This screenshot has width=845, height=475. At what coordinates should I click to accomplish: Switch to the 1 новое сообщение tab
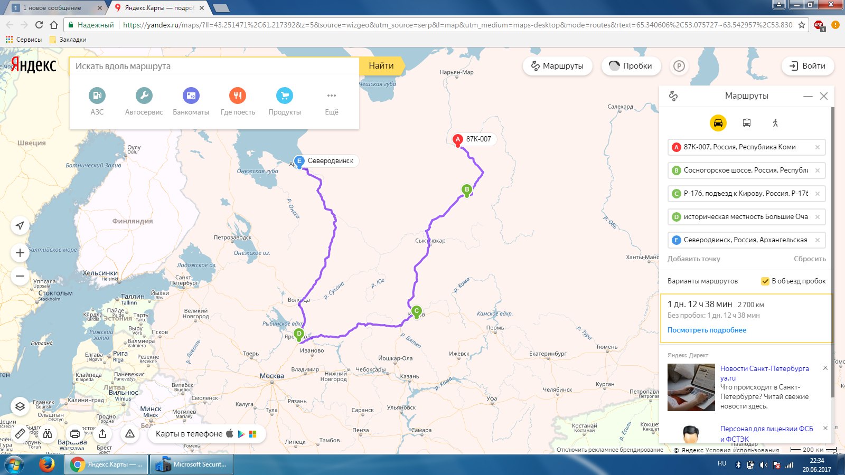(x=57, y=8)
